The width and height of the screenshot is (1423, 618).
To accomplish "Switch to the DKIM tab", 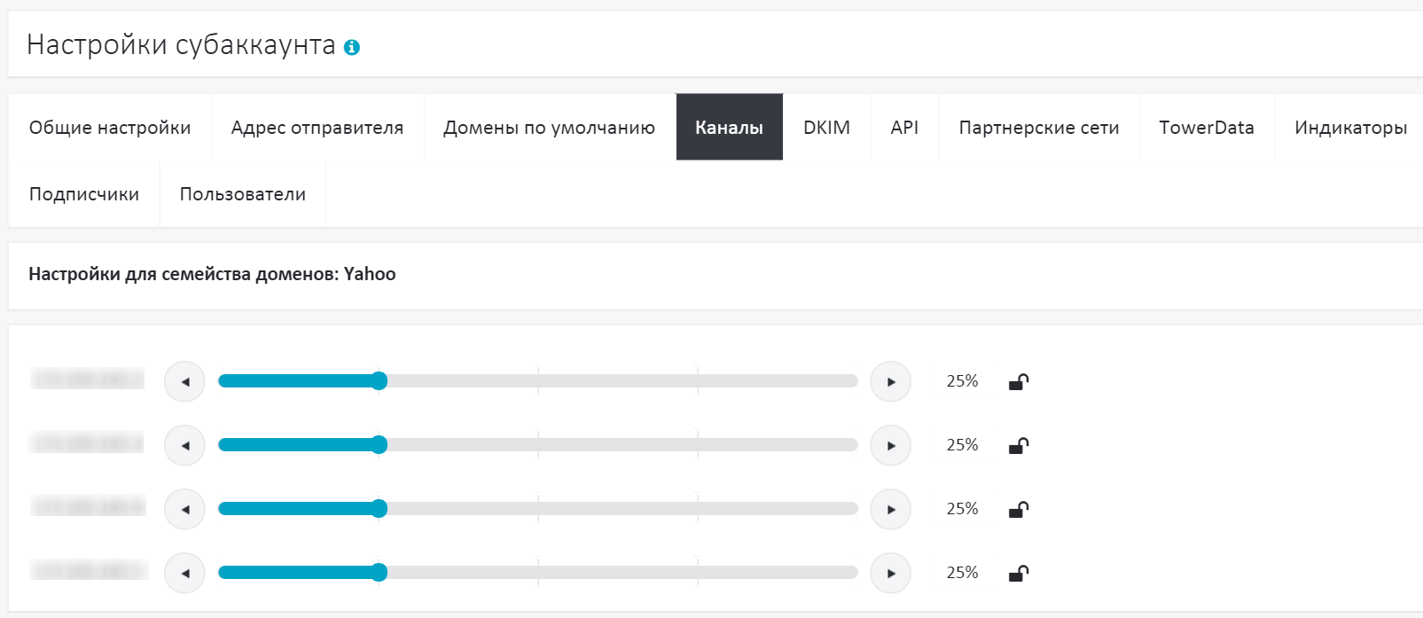I will (826, 128).
